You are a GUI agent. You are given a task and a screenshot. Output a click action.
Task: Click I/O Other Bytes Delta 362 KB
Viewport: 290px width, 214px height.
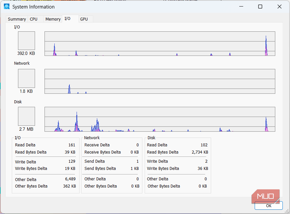coord(69,186)
